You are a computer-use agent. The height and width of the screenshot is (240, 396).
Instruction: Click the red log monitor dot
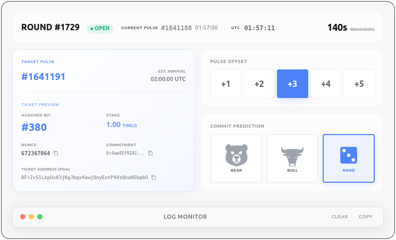point(23,217)
